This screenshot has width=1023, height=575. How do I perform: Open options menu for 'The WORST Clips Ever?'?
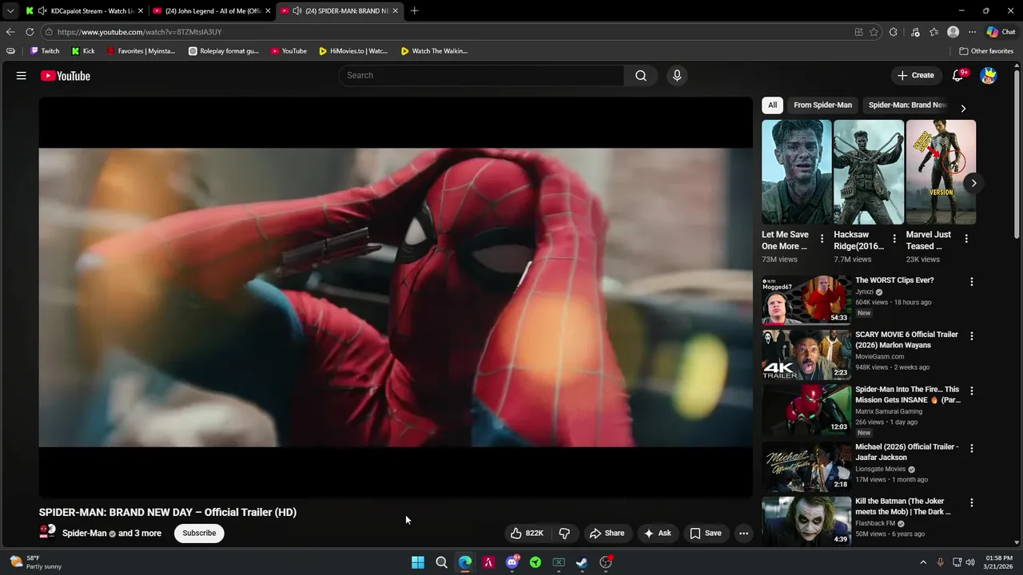coord(972,282)
